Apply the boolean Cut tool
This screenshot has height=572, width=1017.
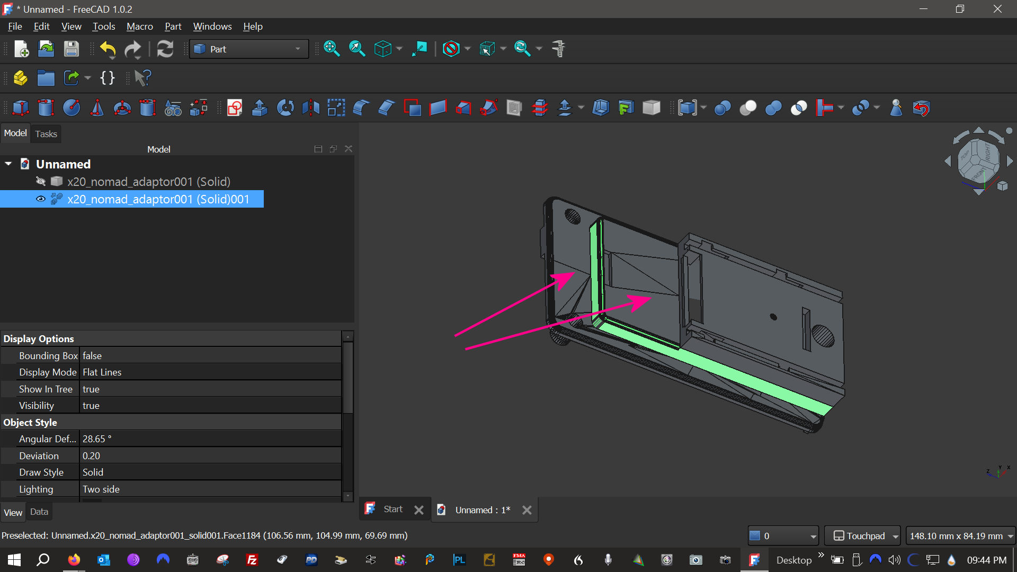[x=748, y=108]
